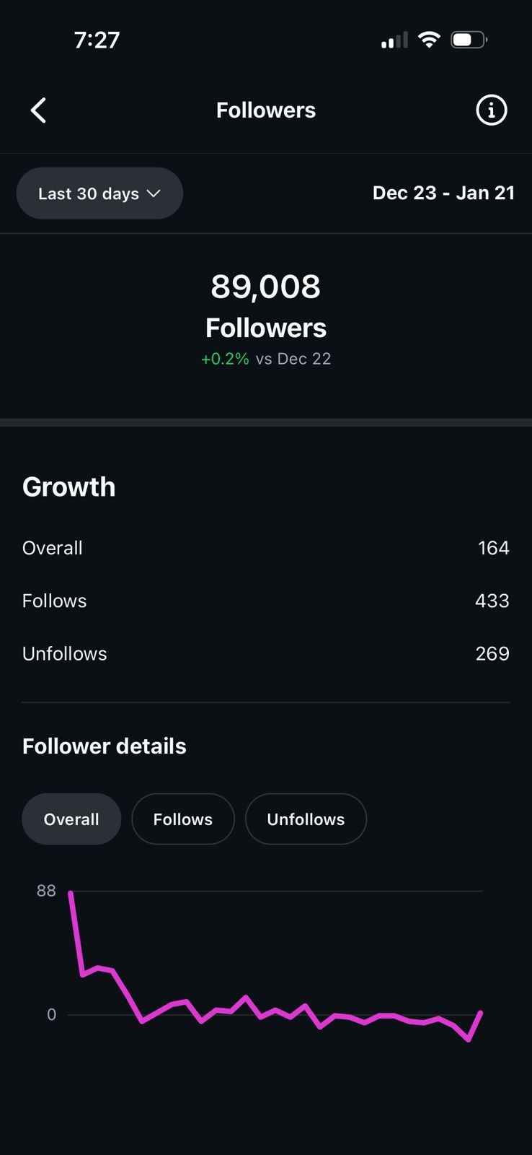The width and height of the screenshot is (532, 1155).
Task: Tap the +0.2% vs Dec 22 change text
Action: tap(266, 359)
